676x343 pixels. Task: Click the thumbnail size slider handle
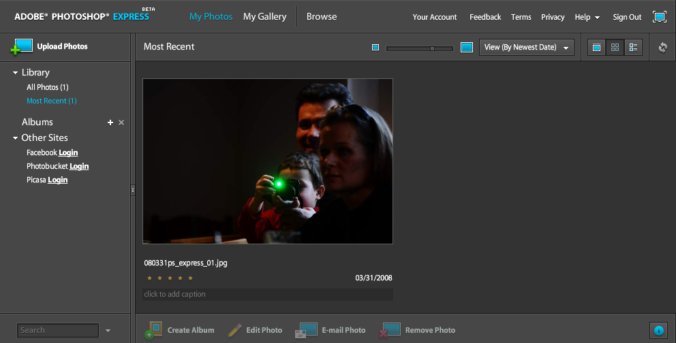point(432,48)
